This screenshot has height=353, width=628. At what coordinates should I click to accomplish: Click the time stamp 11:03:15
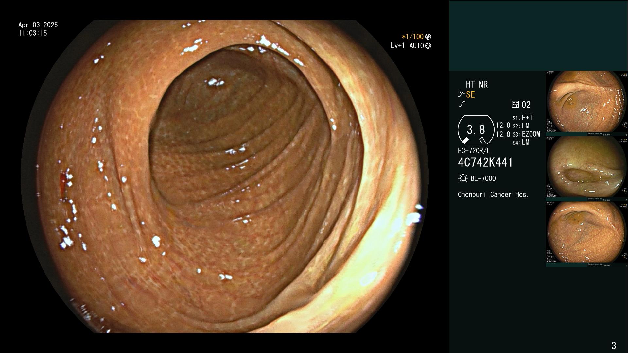[x=33, y=33]
